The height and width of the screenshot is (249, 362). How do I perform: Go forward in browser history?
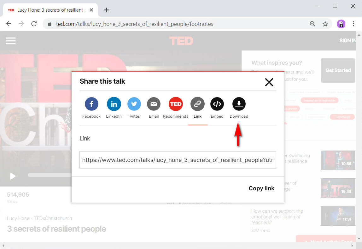click(x=21, y=24)
